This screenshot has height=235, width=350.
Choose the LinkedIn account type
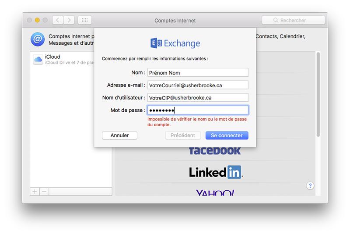pos(215,172)
